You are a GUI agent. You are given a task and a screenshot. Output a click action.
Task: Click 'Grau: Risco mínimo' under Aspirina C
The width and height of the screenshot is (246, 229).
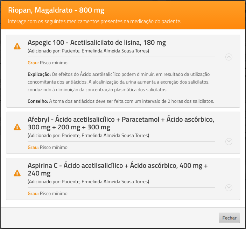point(48,193)
